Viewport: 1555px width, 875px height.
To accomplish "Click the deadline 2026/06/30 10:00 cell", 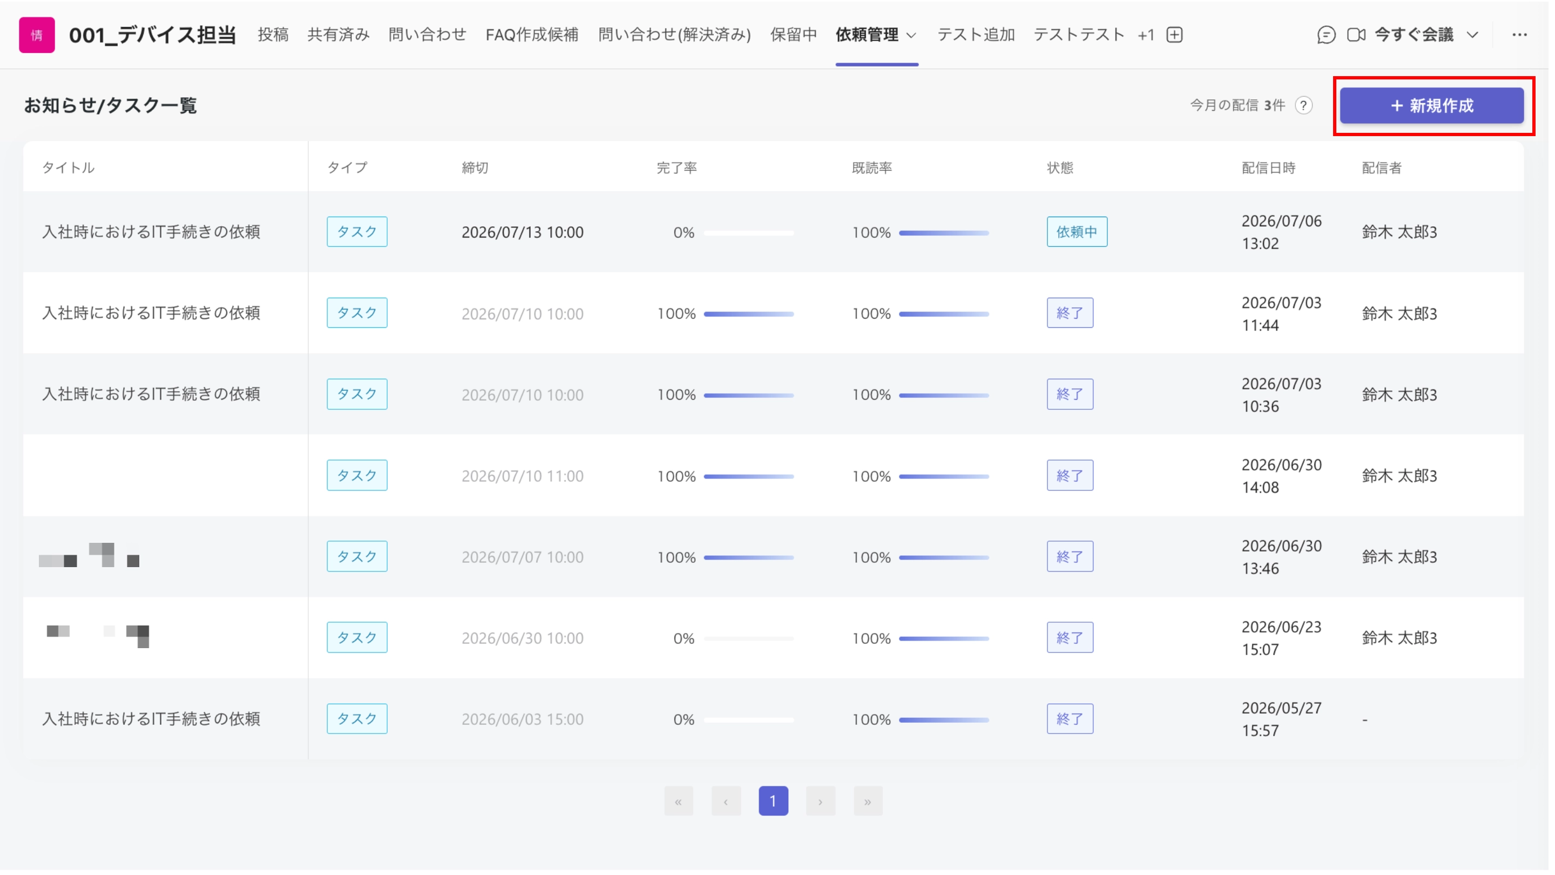I will click(x=523, y=638).
